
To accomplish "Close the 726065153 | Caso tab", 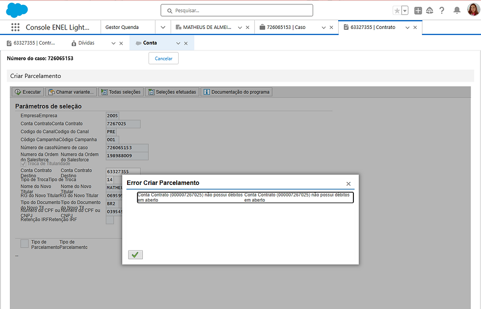I will [331, 27].
